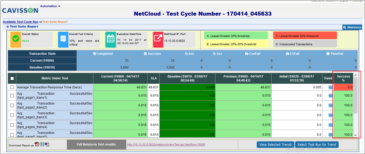Open trend icon for hpd_page1_trans1 row
Image resolution: width=365 pixels, height=154 pixels.
(330, 96)
